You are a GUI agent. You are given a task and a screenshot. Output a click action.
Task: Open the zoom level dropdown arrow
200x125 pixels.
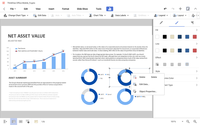click(182, 121)
